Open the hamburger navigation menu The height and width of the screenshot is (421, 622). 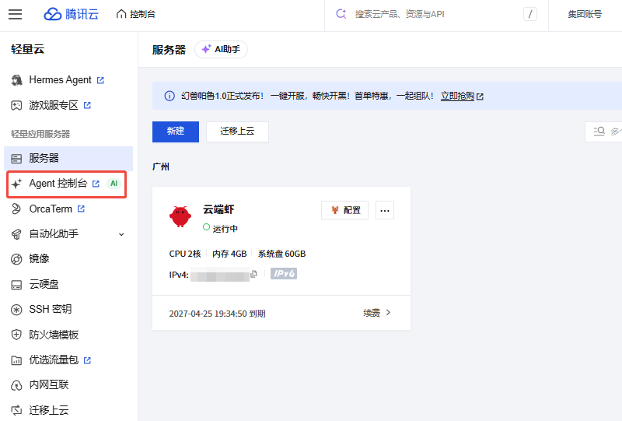point(15,14)
